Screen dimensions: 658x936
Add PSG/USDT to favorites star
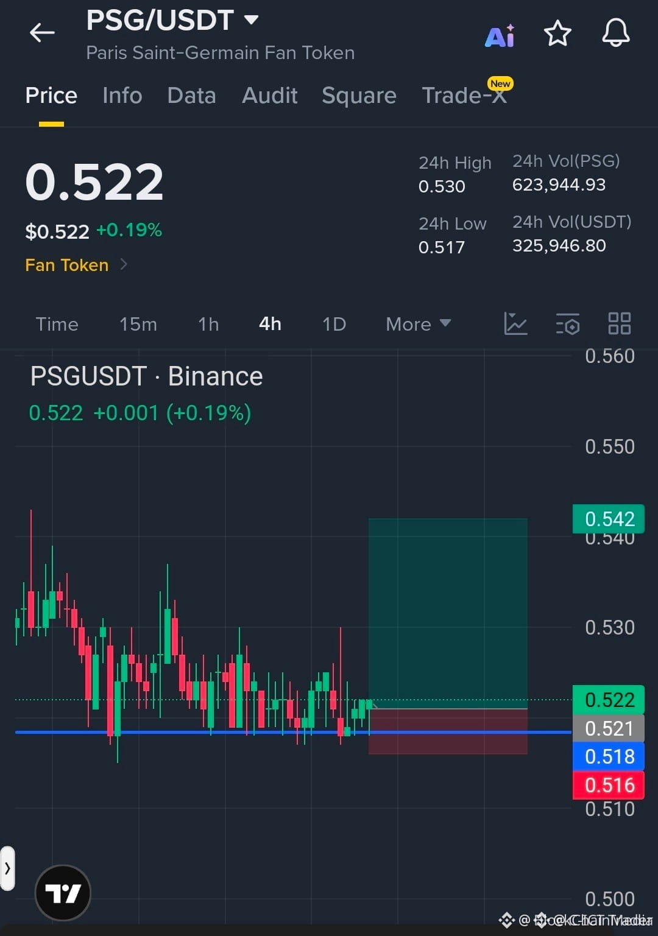click(x=557, y=33)
